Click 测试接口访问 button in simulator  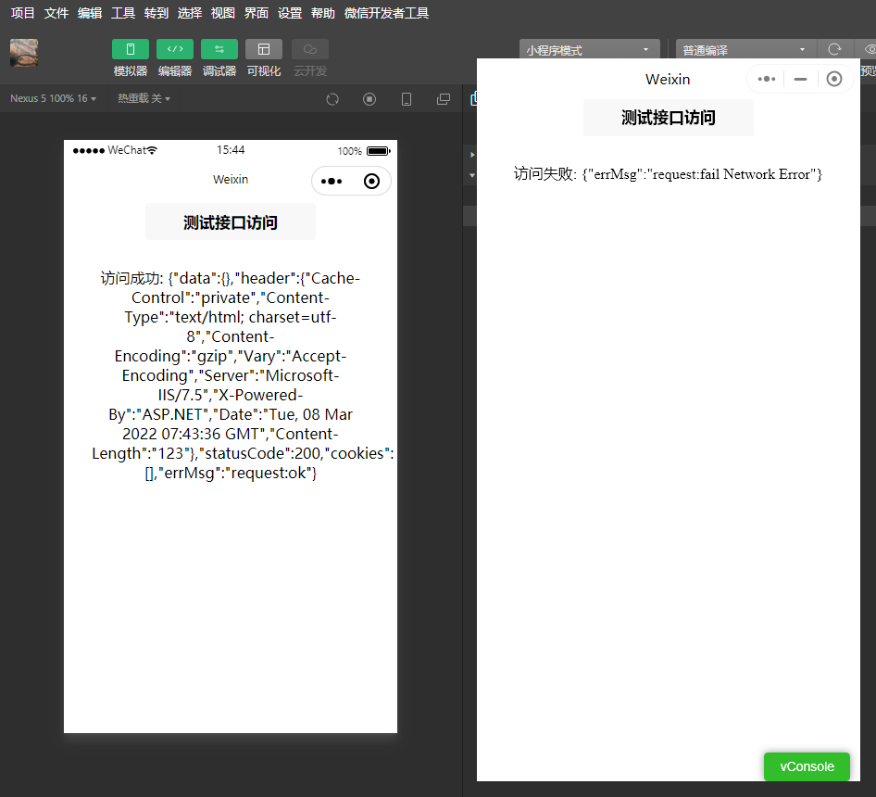pyautogui.click(x=231, y=222)
